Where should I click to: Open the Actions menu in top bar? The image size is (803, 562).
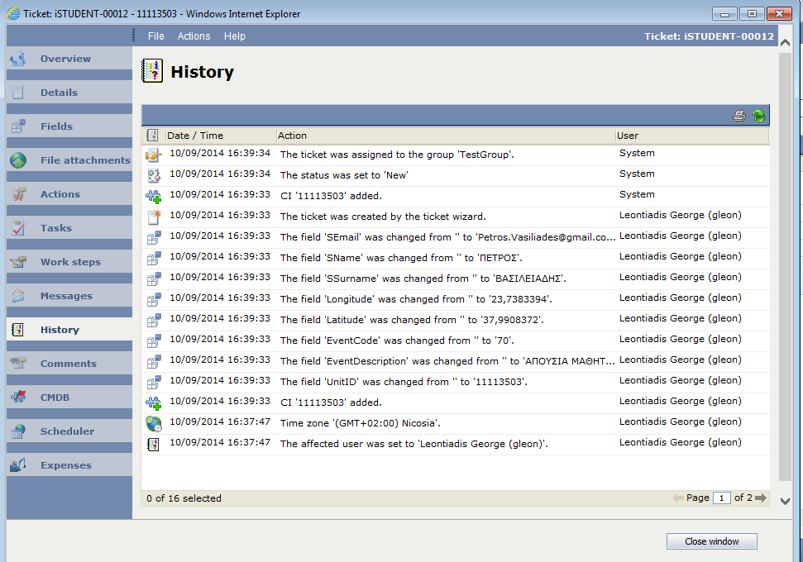click(194, 36)
